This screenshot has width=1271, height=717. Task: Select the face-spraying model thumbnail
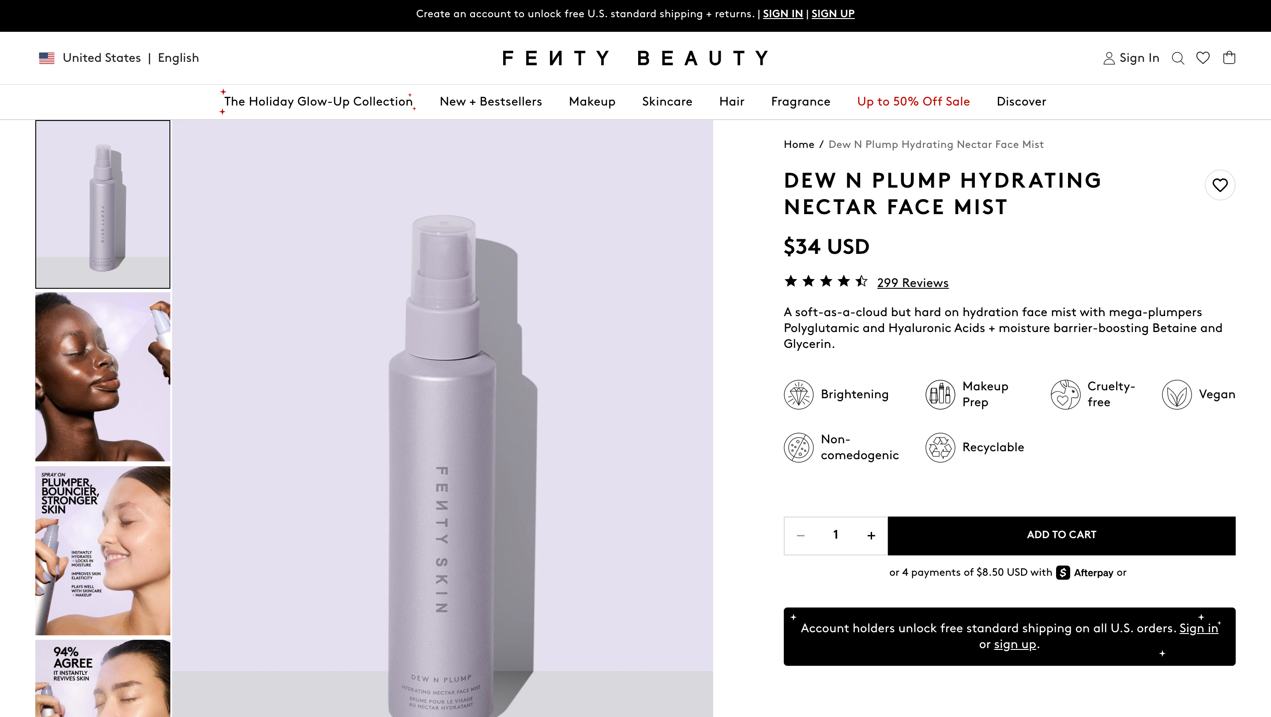[102, 377]
